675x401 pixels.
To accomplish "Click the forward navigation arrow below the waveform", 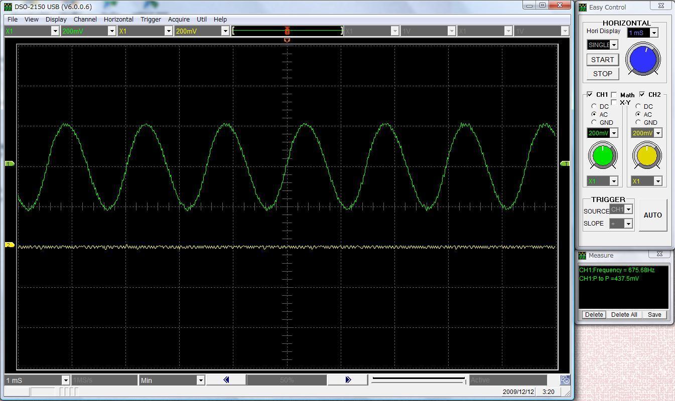I will [x=348, y=380].
